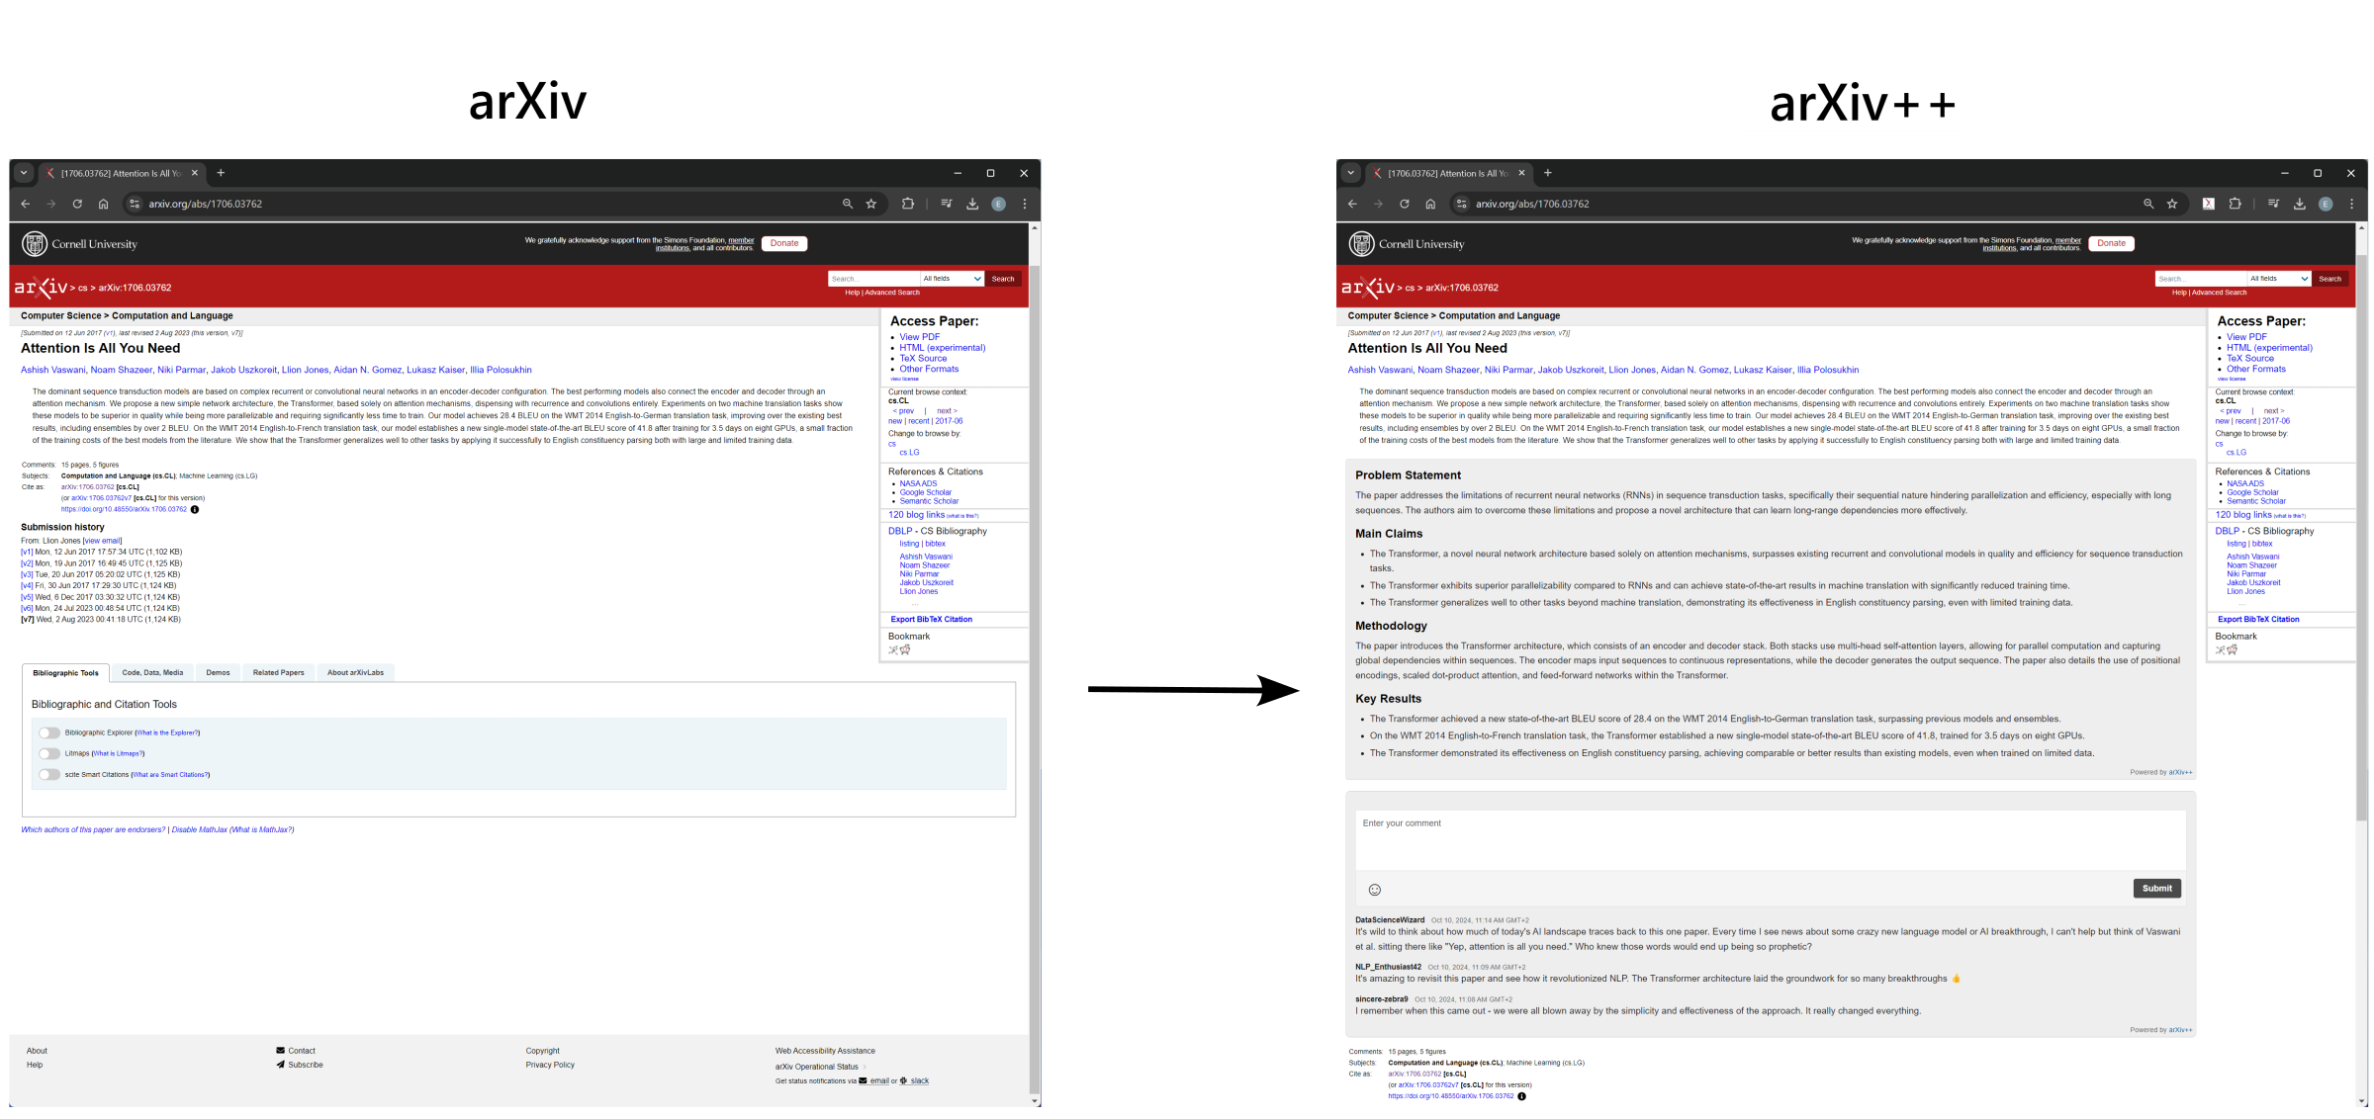Open extensions puzzle icon in left arXiv window
Viewport: 2374px width, 1119px height.
908,204
